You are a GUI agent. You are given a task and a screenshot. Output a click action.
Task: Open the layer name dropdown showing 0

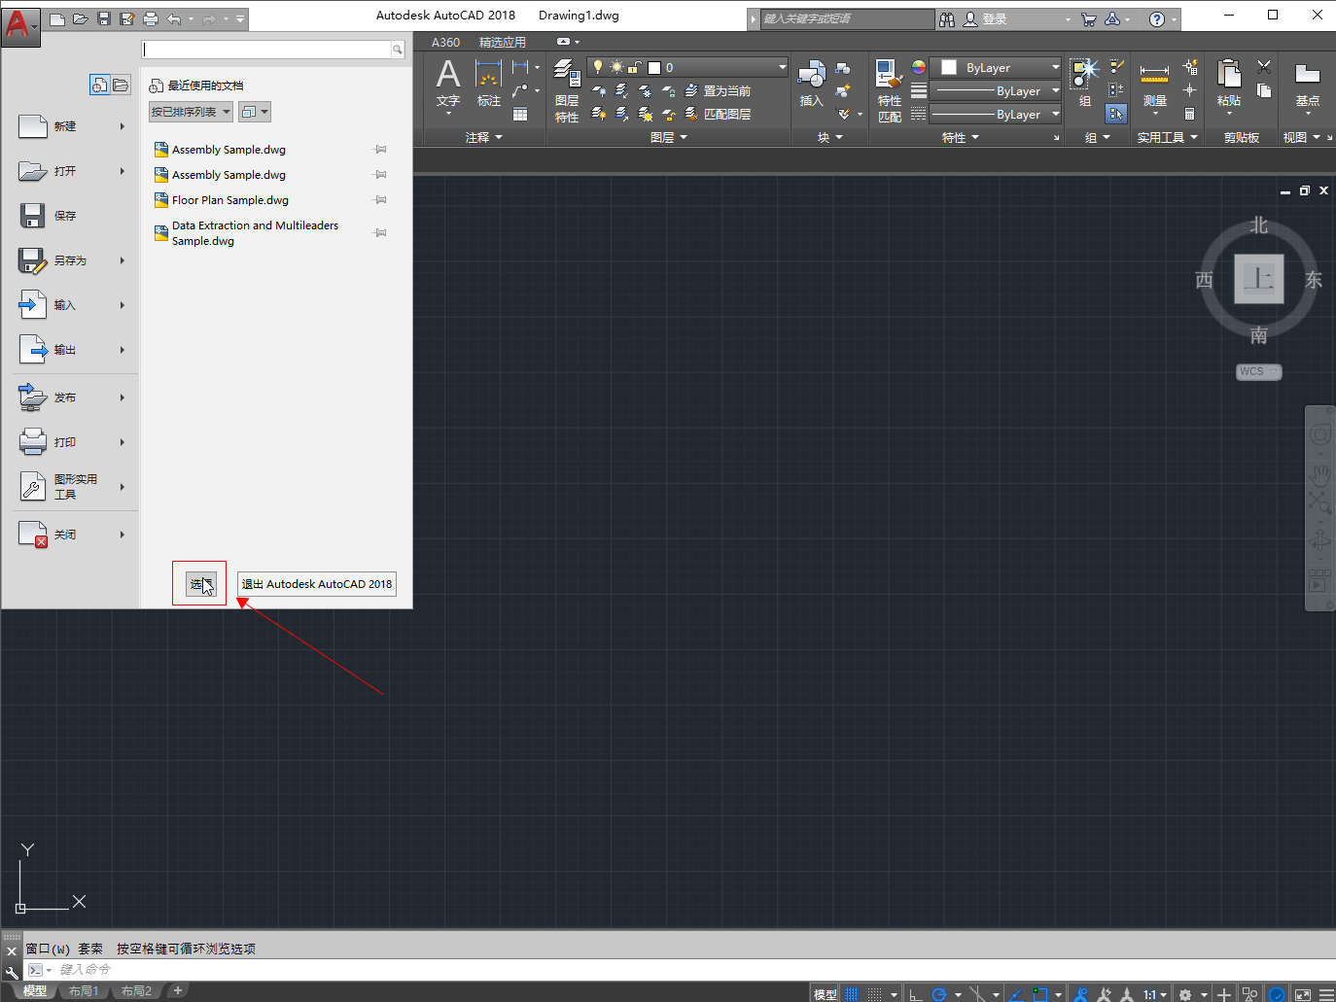(x=687, y=67)
